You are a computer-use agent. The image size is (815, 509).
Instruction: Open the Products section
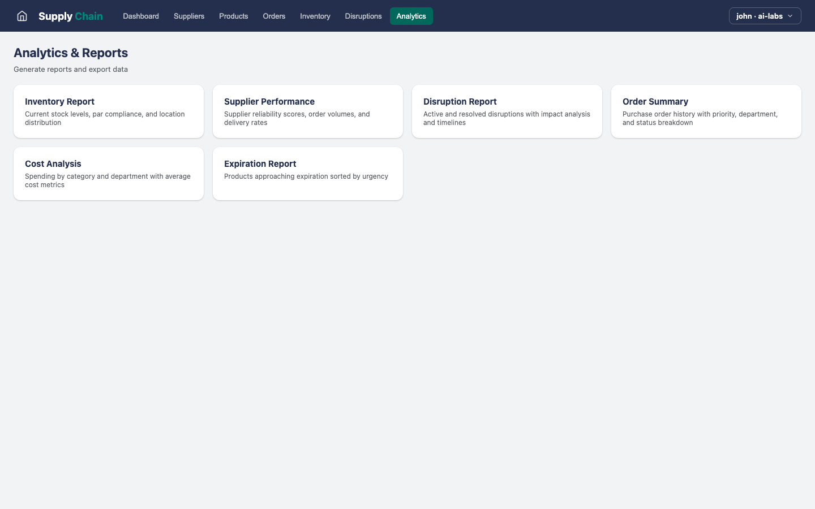[x=233, y=16]
